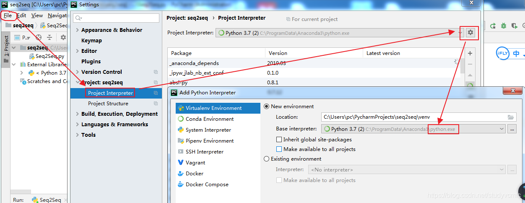Click the green debug bug icon
525x203 pixels.
tap(504, 26)
